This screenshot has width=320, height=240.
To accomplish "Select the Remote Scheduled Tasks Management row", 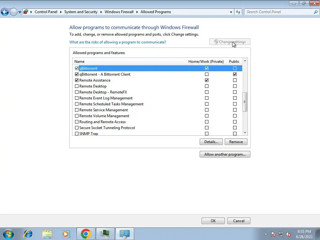I will tap(157, 104).
